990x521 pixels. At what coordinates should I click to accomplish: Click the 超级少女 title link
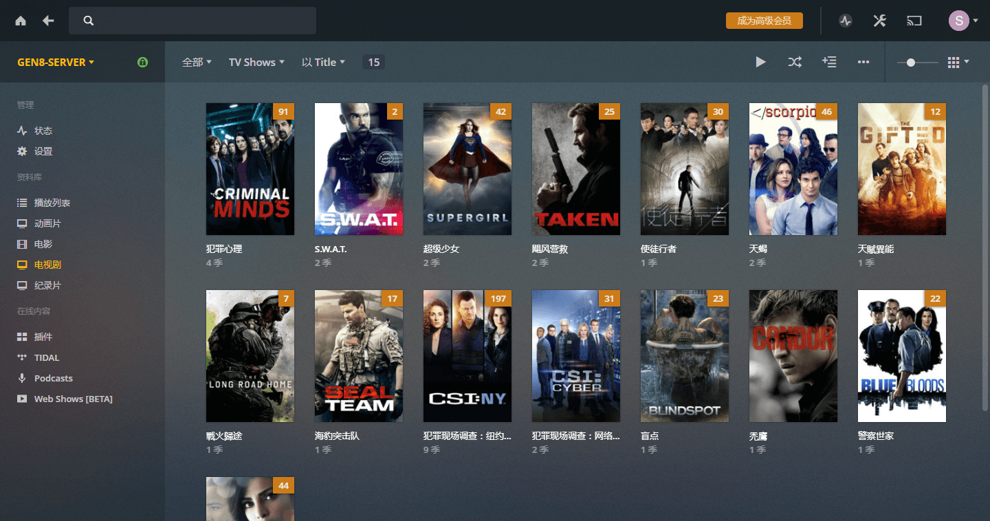tap(441, 249)
